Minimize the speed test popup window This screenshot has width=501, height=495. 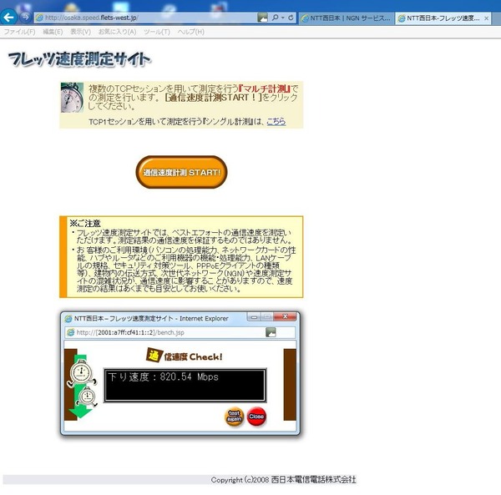click(255, 317)
